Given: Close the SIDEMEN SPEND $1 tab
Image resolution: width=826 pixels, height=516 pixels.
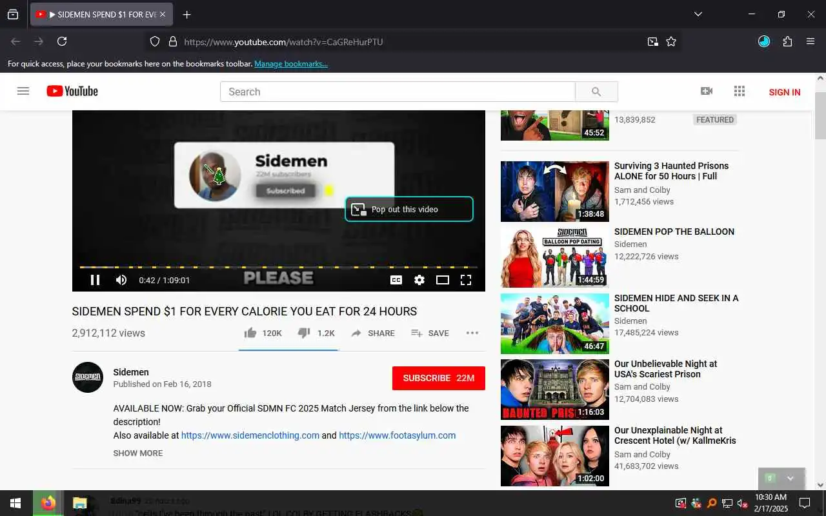Looking at the screenshot, I should [163, 14].
